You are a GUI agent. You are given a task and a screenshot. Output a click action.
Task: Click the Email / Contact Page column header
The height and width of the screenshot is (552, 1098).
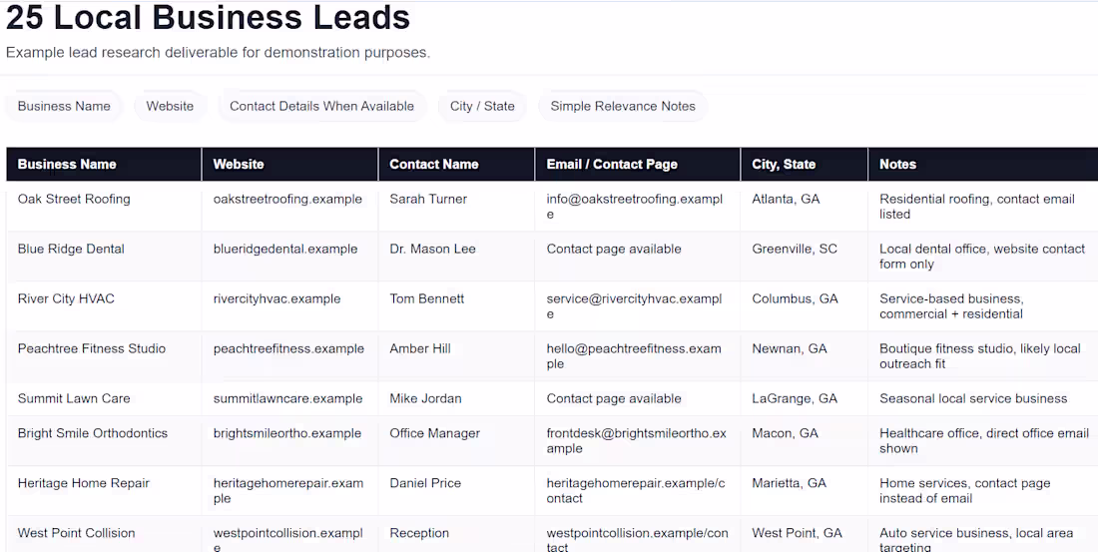point(612,164)
